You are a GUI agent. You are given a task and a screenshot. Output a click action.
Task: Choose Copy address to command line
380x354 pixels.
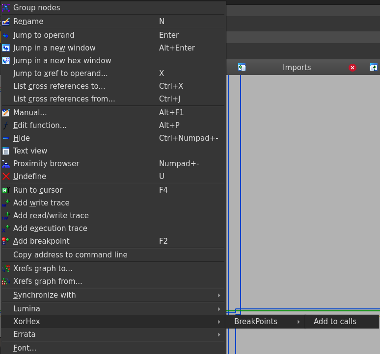pyautogui.click(x=113, y=255)
